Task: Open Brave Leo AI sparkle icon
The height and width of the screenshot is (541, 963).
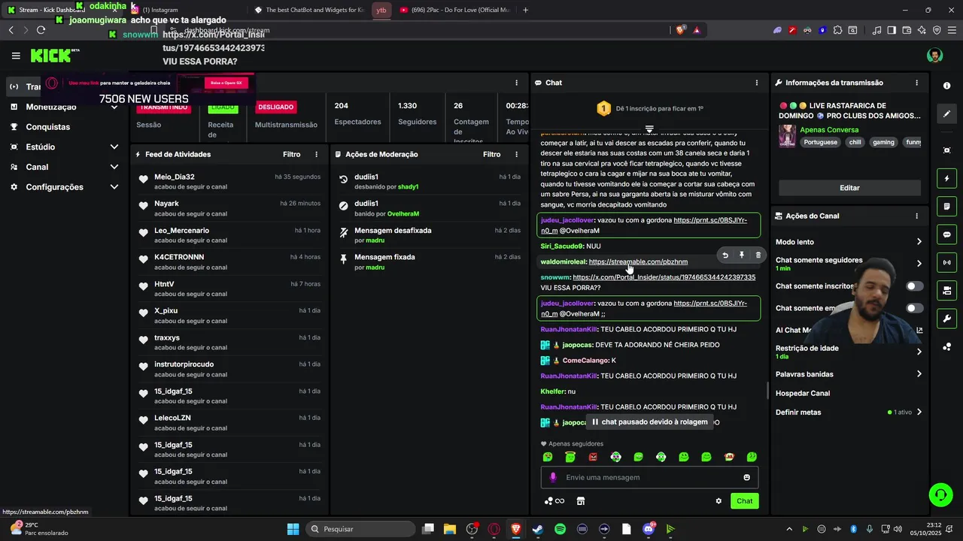Action: click(922, 30)
